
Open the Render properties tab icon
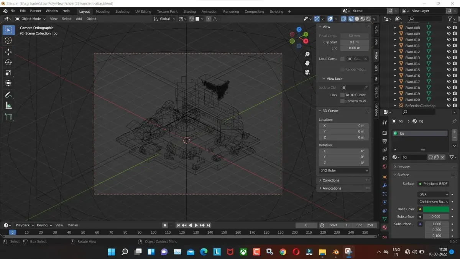click(384, 133)
